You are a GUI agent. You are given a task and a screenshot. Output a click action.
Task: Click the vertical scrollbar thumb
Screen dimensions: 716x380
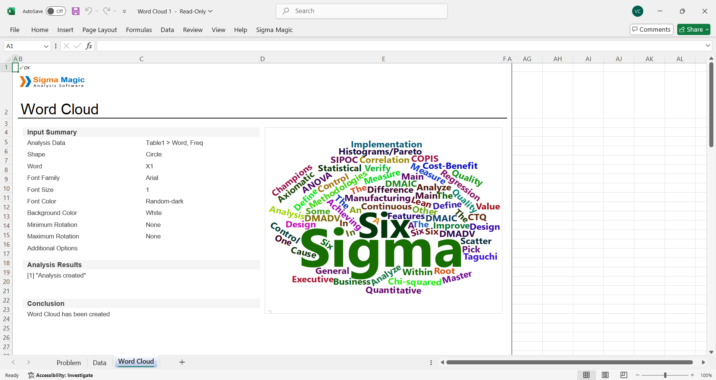[x=711, y=105]
